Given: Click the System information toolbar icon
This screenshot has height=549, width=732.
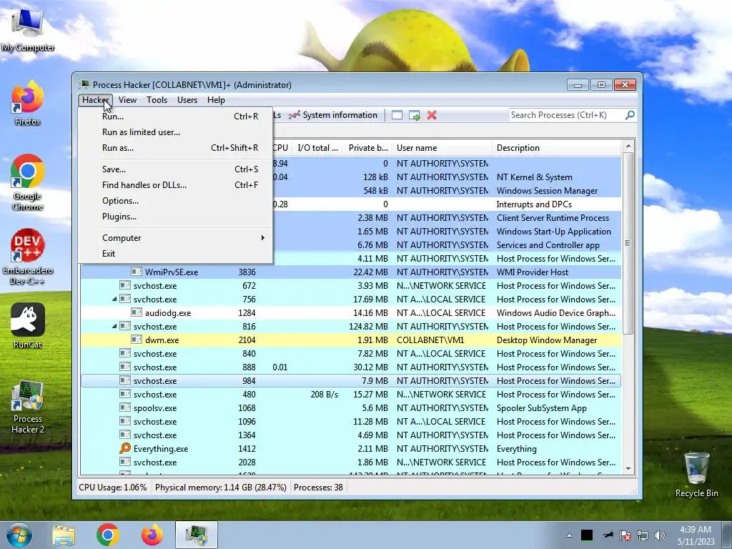Looking at the screenshot, I should coord(294,115).
